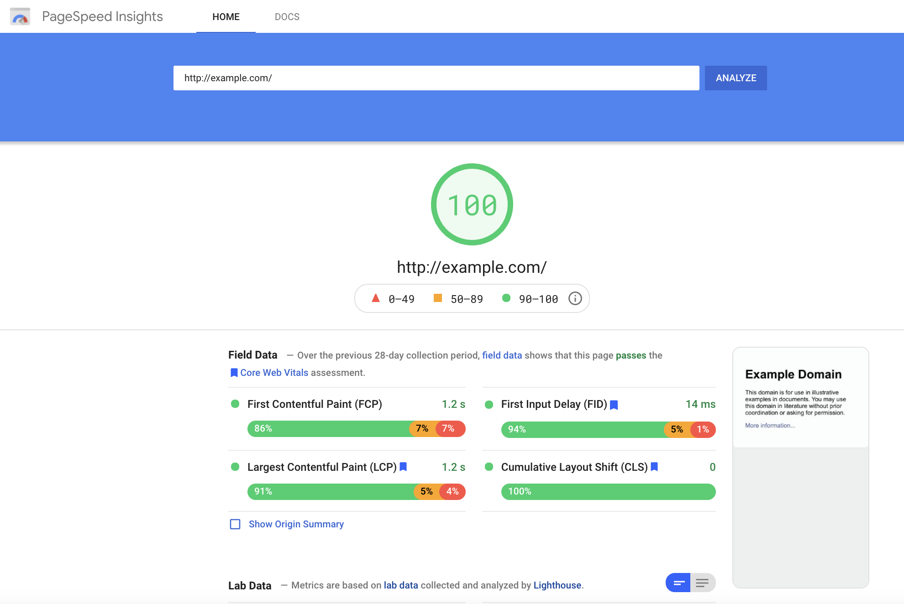Enable the Show Origin Summary checkbox
Viewport: 904px width, 604px height.
235,524
